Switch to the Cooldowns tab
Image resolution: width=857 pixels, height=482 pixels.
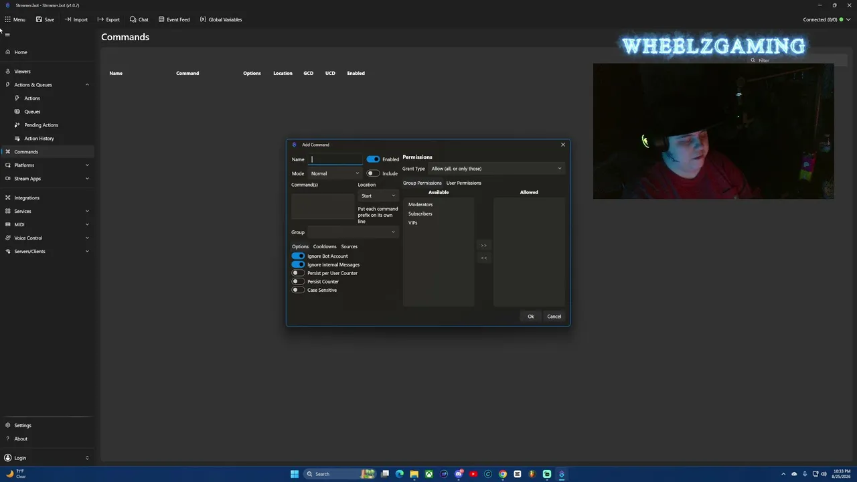[x=325, y=246]
